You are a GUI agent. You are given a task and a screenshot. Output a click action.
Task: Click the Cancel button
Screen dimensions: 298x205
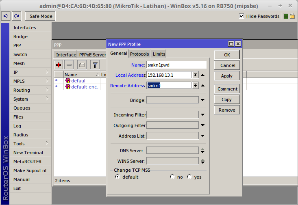coord(227,65)
